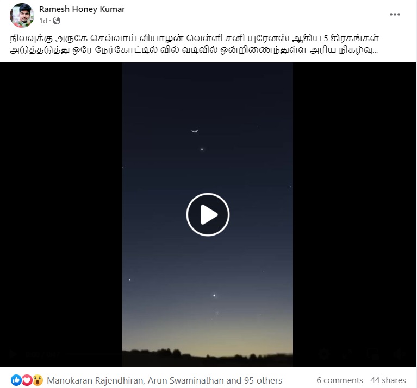417x388 pixels.
Task: Play the video with center play button
Action: [208, 214]
